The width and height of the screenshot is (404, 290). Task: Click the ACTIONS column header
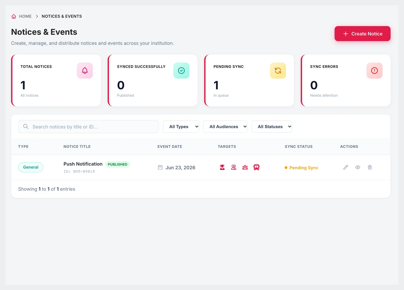point(349,146)
